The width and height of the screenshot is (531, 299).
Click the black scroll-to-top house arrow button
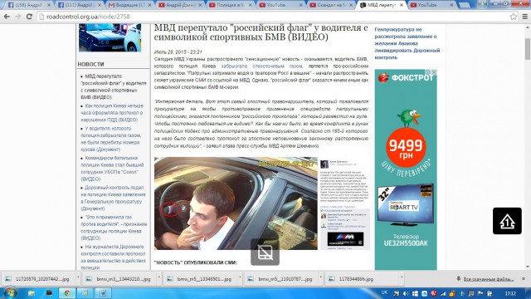coord(507,221)
